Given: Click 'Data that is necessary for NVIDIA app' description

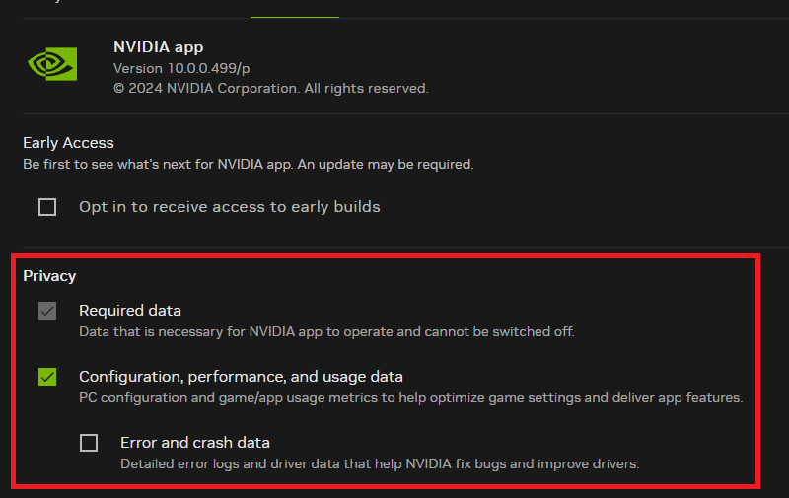Looking at the screenshot, I should (326, 332).
